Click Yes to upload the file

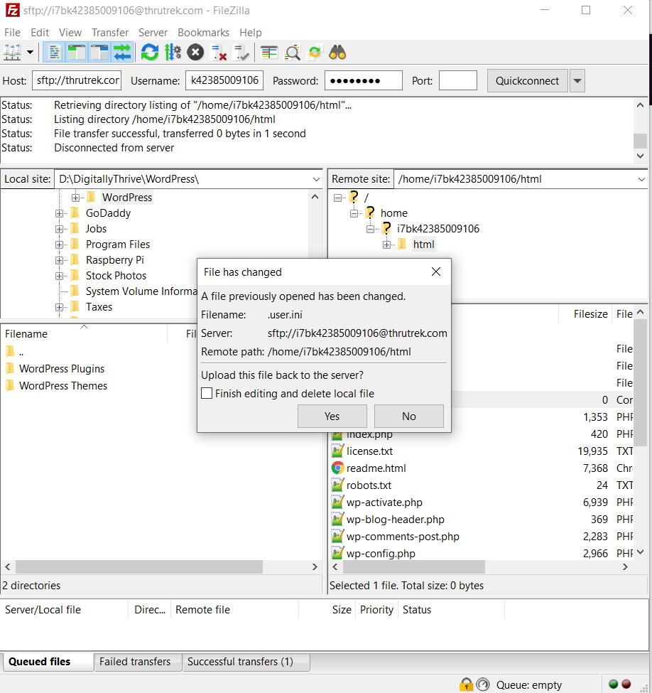[332, 417]
